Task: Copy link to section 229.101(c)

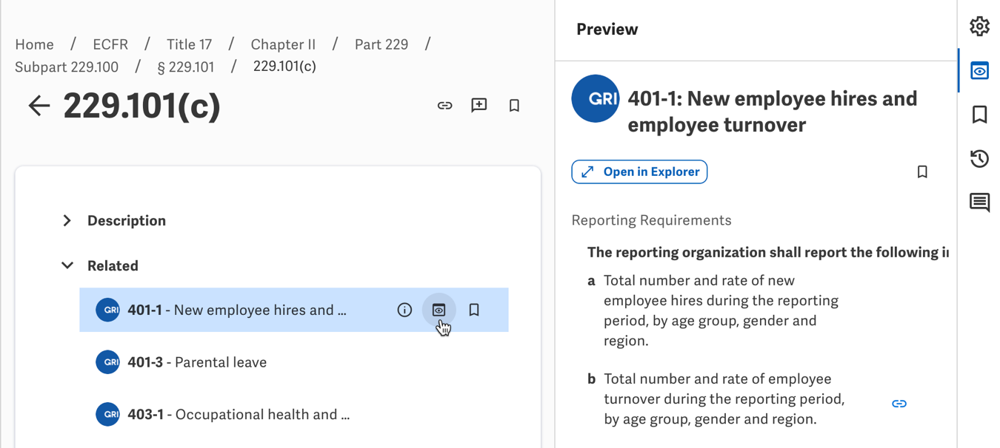Action: [x=444, y=106]
